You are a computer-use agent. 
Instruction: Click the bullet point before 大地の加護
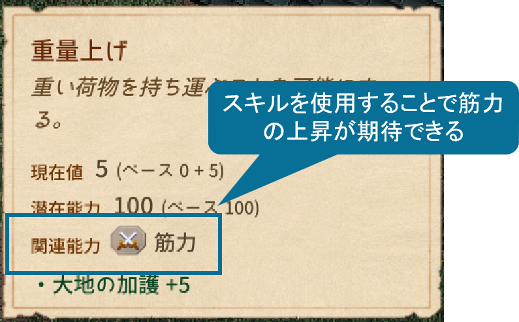[x=41, y=285]
